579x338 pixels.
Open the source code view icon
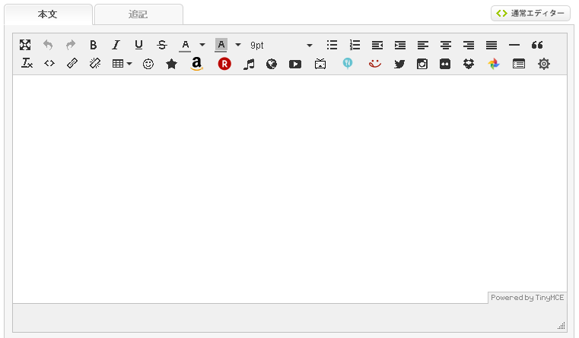[x=49, y=63]
